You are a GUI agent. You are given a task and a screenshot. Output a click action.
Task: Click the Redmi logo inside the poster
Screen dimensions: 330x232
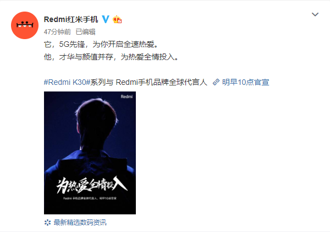pos(127,96)
